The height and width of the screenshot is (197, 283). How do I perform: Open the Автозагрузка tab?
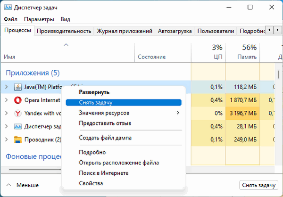pos(175,31)
